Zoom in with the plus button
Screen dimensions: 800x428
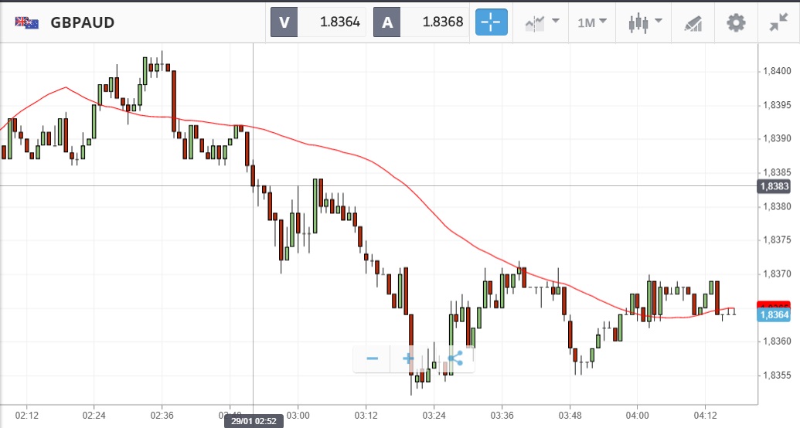point(408,358)
